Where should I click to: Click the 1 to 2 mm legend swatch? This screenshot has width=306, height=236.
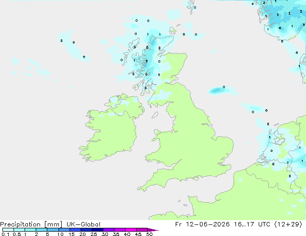[30, 230]
